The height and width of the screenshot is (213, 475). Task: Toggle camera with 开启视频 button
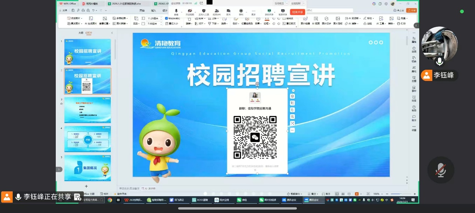pos(190,12)
